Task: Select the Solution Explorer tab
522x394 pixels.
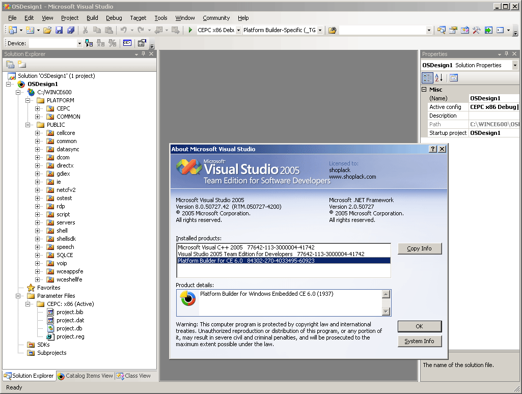Action: (x=29, y=376)
